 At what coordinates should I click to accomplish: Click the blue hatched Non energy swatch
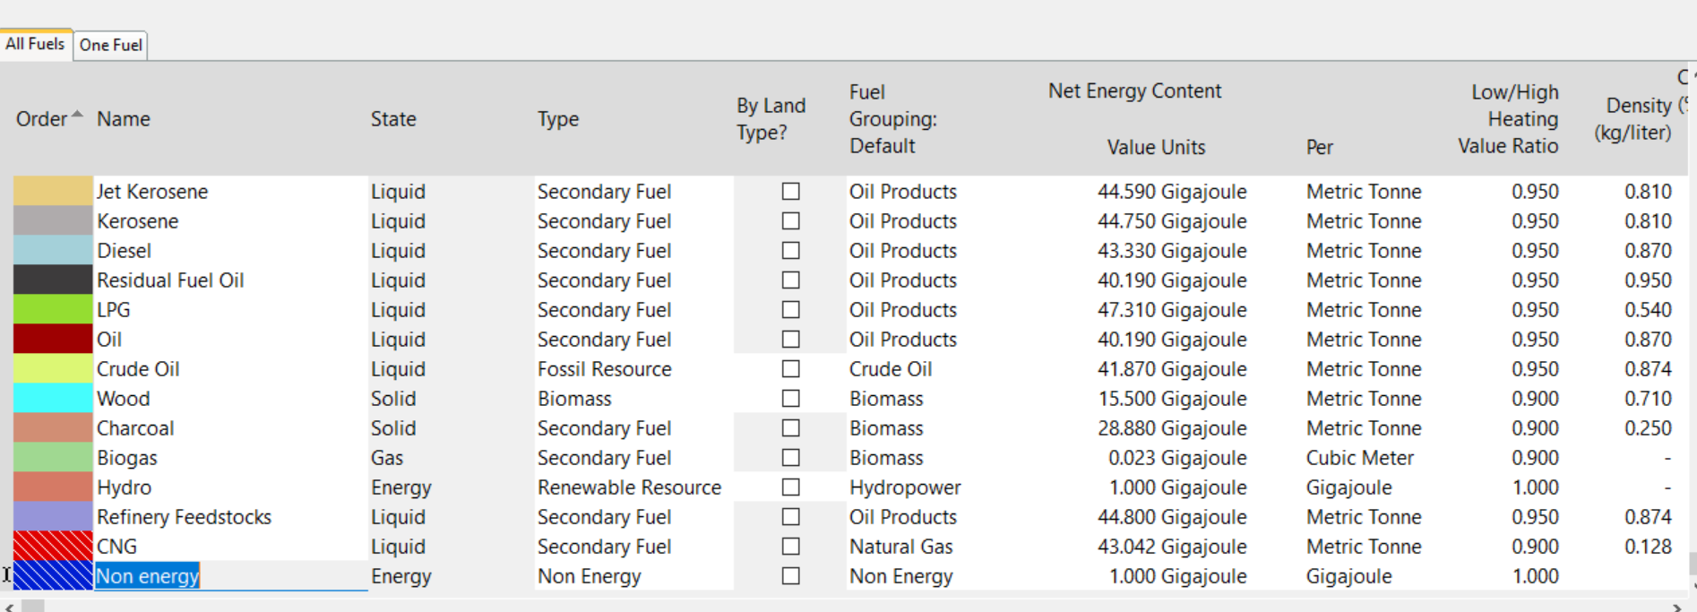(x=53, y=575)
